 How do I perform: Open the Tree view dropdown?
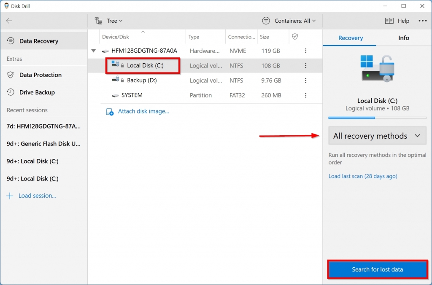109,21
